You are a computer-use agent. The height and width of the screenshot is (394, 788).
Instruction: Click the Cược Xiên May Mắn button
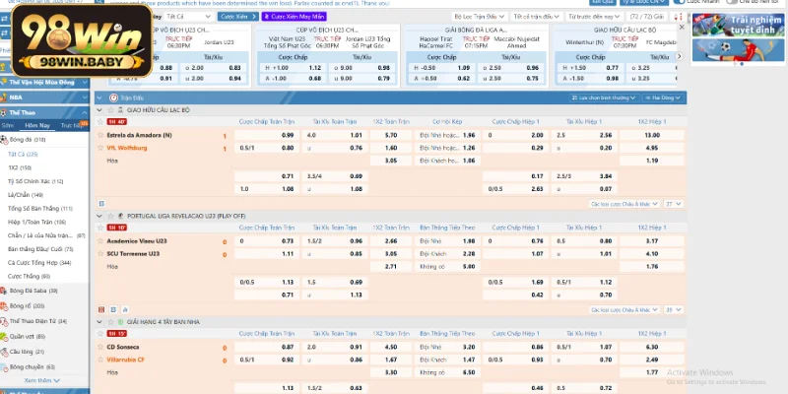(294, 17)
